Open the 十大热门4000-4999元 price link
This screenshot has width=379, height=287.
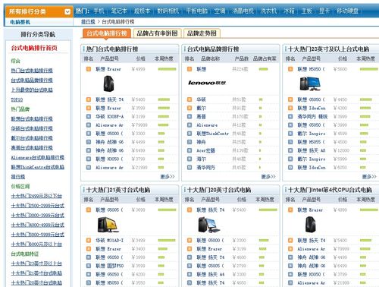37,225
